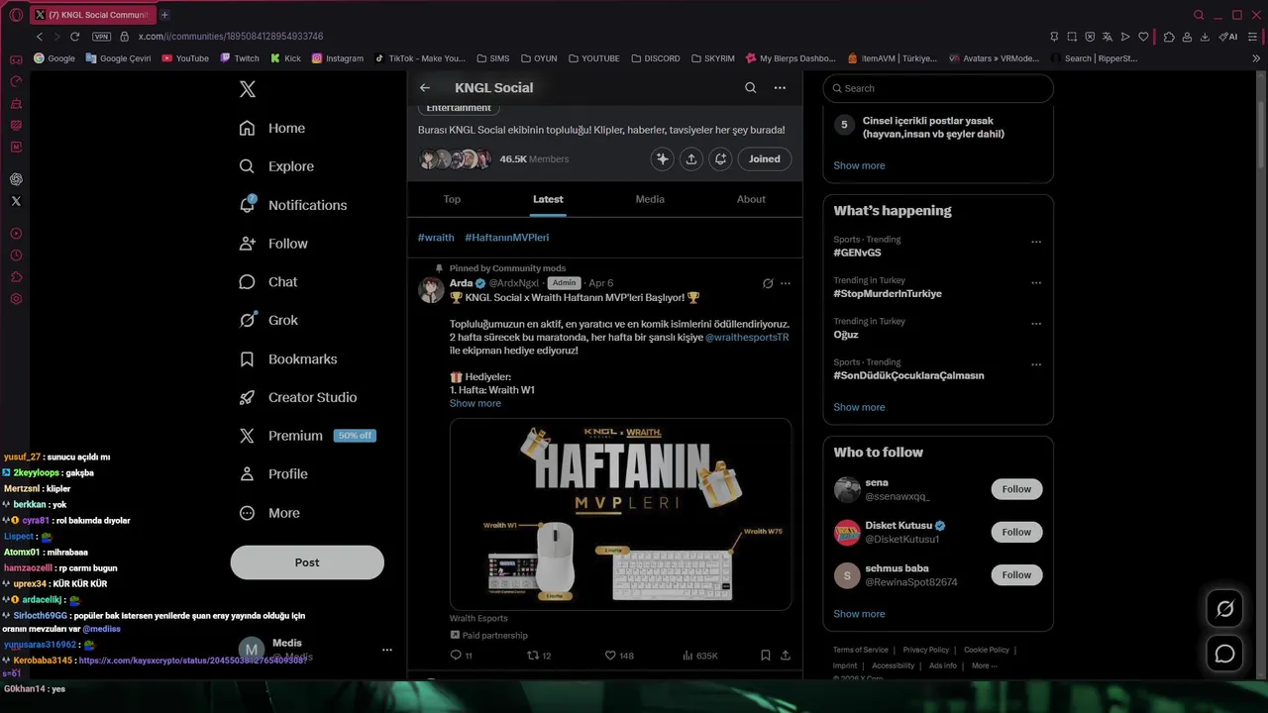Show more trends in What's happening
1268x713 pixels.
[x=859, y=407]
